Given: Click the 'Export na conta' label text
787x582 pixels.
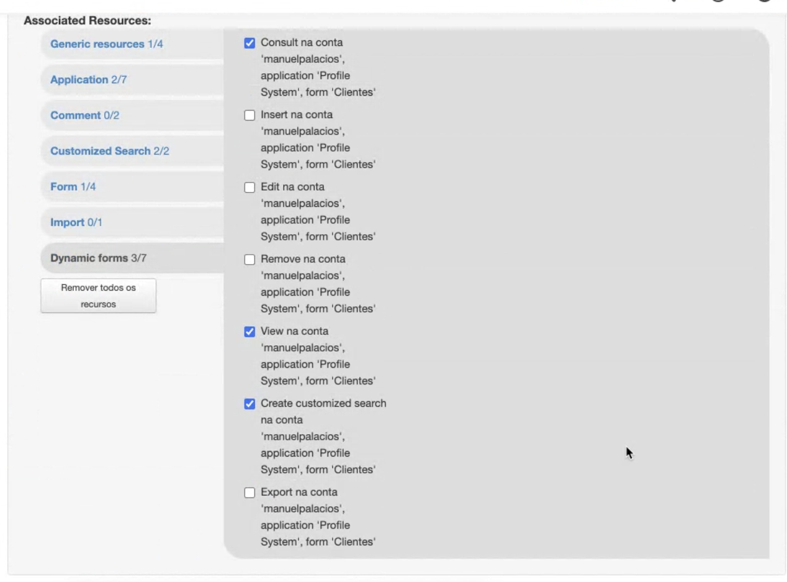Looking at the screenshot, I should point(299,492).
